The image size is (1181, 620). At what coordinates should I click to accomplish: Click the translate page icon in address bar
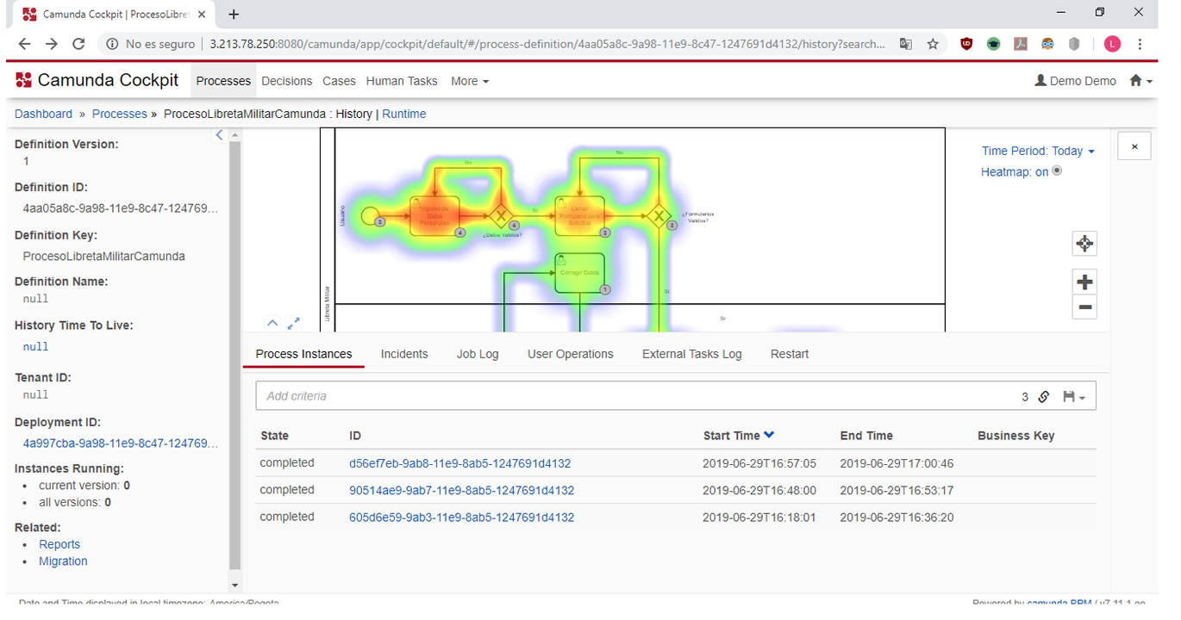[x=905, y=44]
